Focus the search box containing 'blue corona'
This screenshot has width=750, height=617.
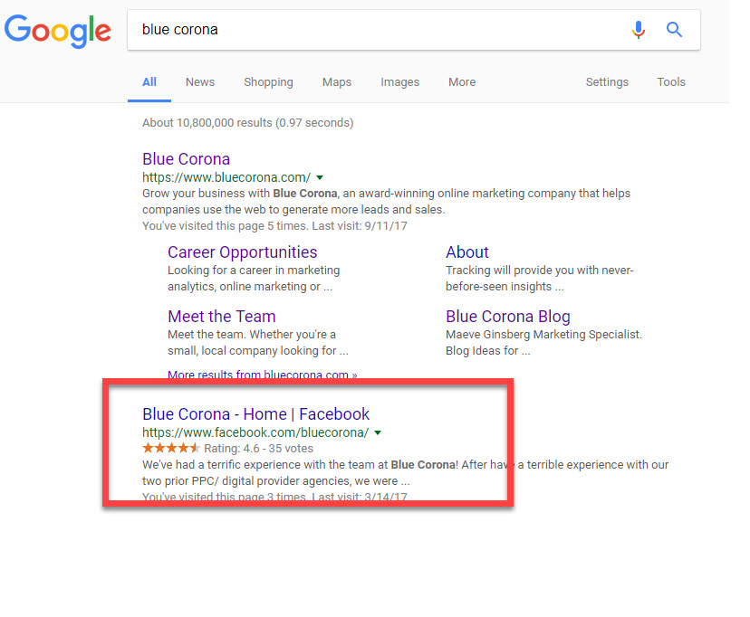point(414,30)
